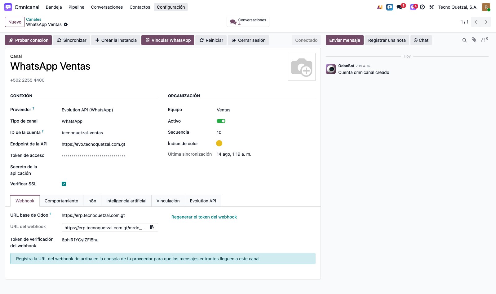The width and height of the screenshot is (496, 294).
Task: Switch to Vinculación tab
Action: pos(168,201)
